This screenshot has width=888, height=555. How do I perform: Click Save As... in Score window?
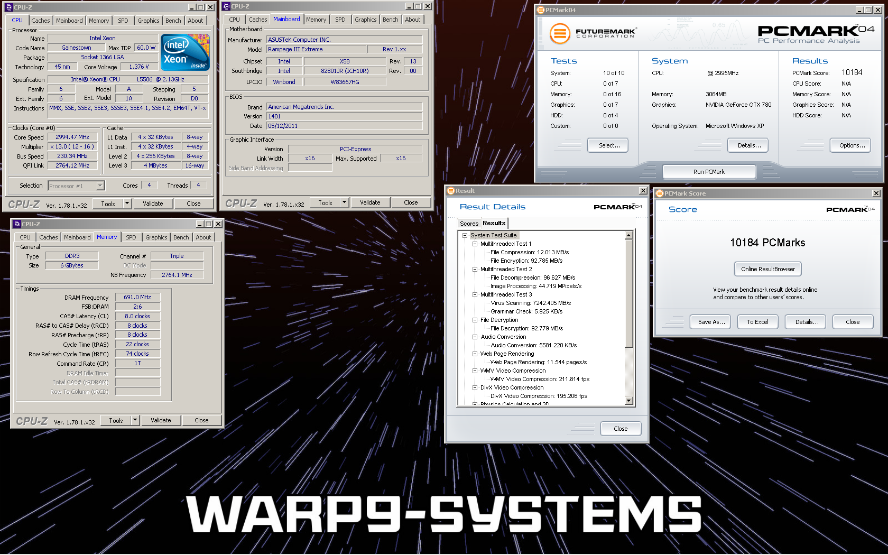[x=710, y=322]
